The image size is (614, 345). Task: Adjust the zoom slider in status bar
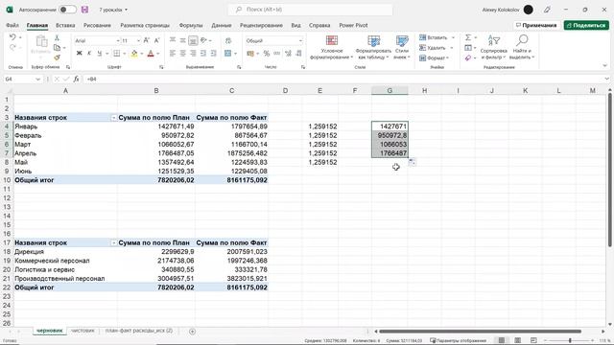tap(570, 341)
